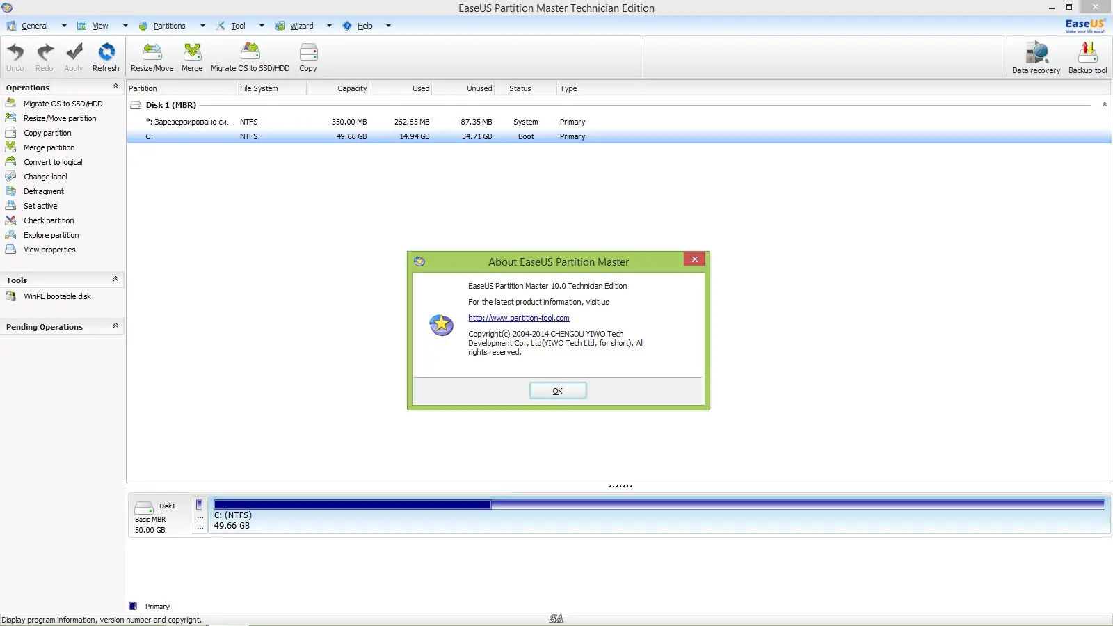Select the Merge toolbar tool
This screenshot has height=626, width=1113.
click(x=192, y=57)
